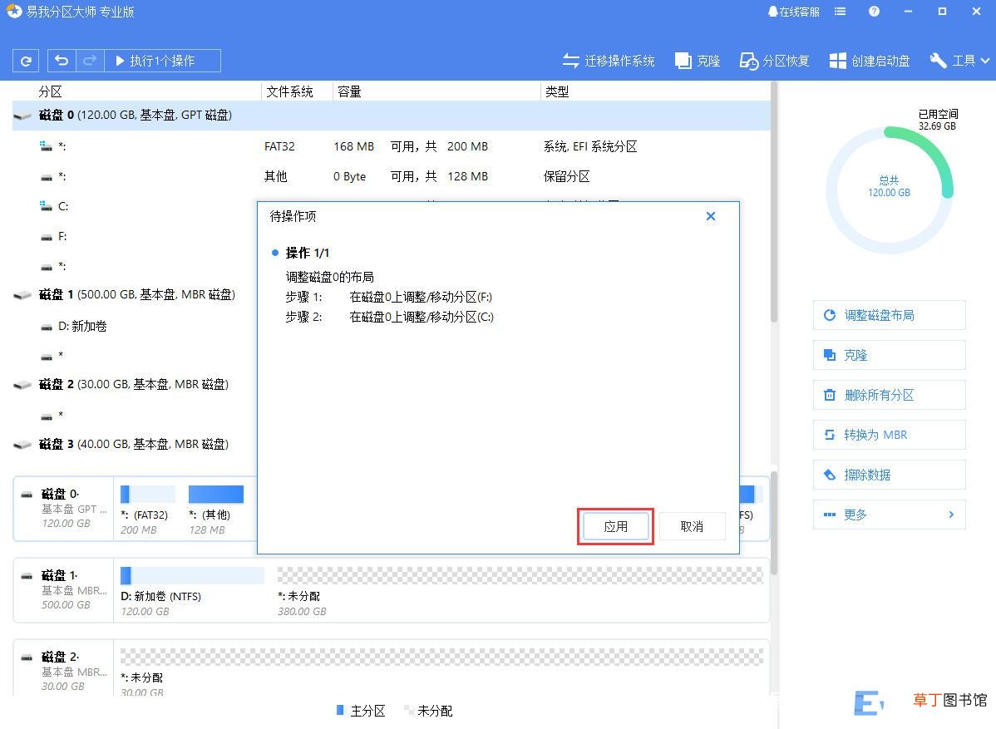Select D: 新加卷 NTFS block in disk map
Image resolution: width=996 pixels, height=729 pixels.
[x=193, y=590]
